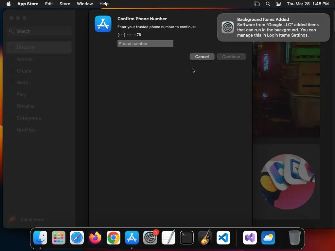Viewport: 335px width, 251px height.
Task: Click the Continue button
Action: (x=231, y=57)
